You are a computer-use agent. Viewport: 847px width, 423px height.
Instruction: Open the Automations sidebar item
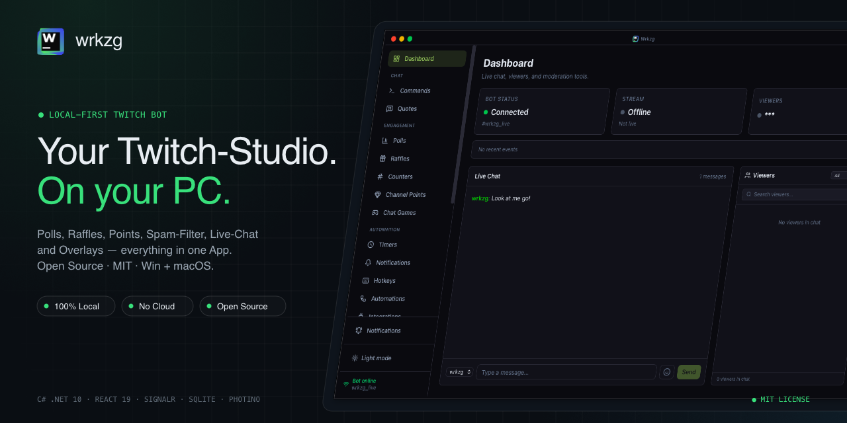click(x=382, y=299)
